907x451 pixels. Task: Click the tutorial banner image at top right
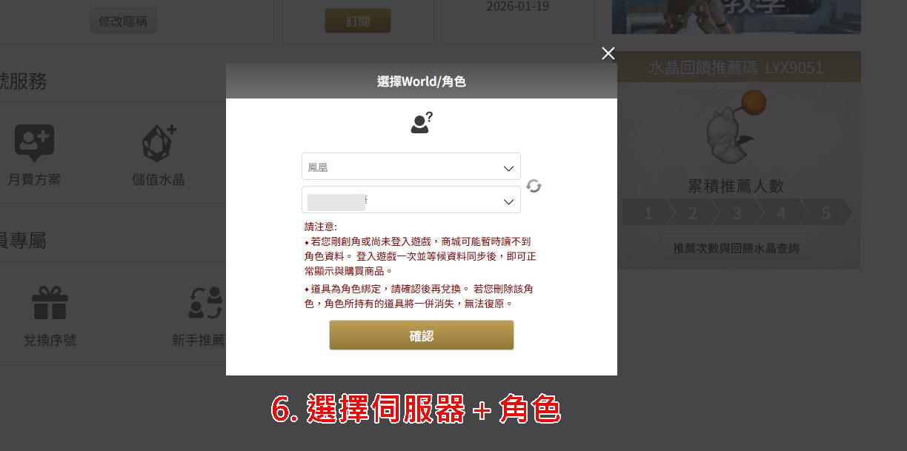[736, 16]
